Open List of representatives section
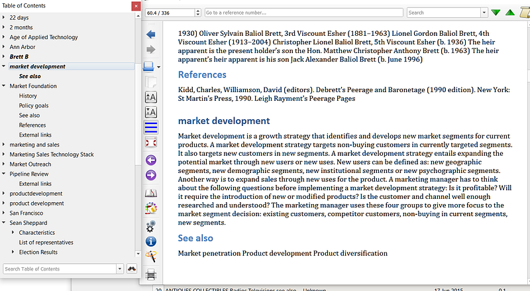The width and height of the screenshot is (530, 291). point(46,242)
